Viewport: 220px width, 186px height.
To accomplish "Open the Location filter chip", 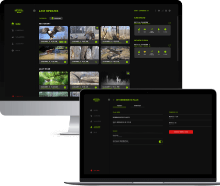I will 56,18.
